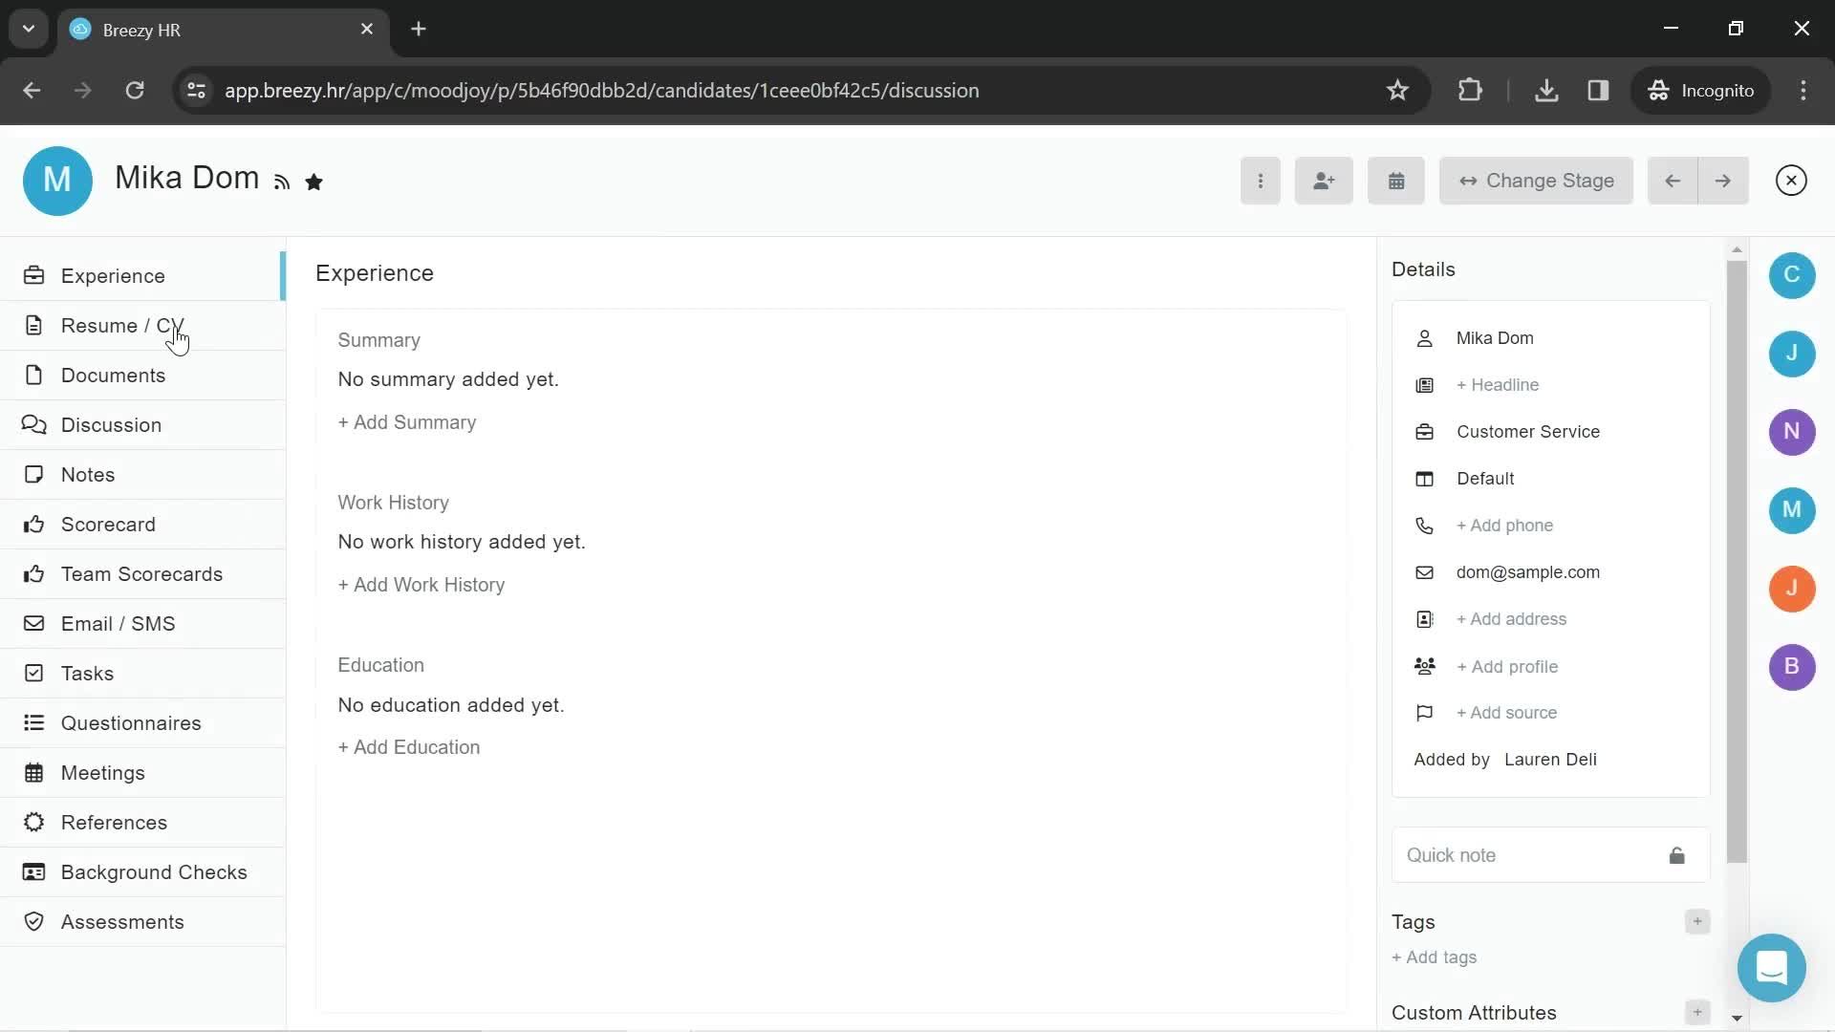The width and height of the screenshot is (1835, 1032).
Task: Expand the Tags section plus button
Action: coord(1696,921)
